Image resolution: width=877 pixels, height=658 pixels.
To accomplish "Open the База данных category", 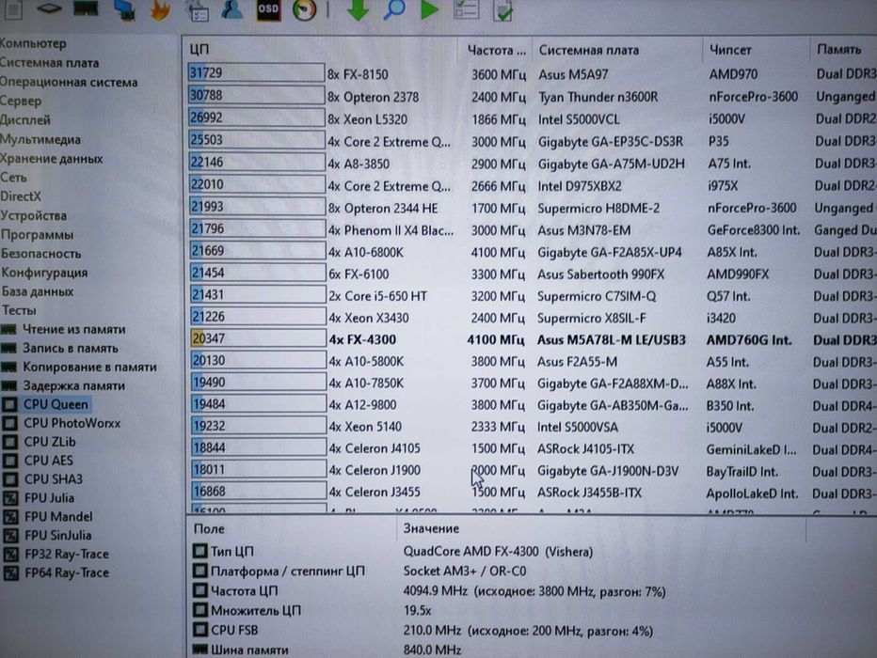I will pyautogui.click(x=38, y=291).
